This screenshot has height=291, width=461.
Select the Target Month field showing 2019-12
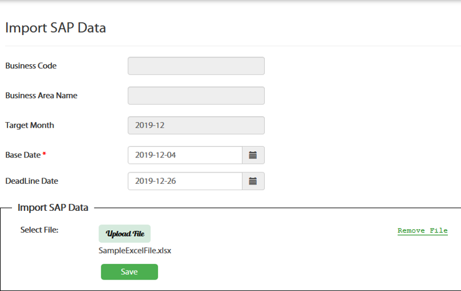tap(196, 125)
